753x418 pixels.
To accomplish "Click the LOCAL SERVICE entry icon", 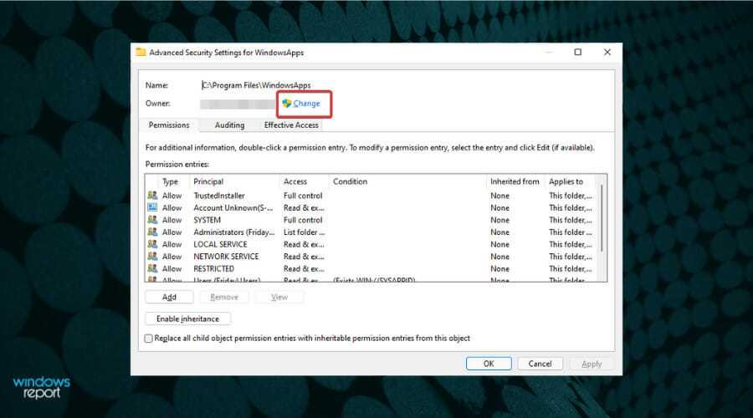I will tap(152, 244).
